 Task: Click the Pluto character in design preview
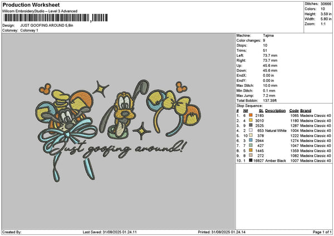pos(124,109)
